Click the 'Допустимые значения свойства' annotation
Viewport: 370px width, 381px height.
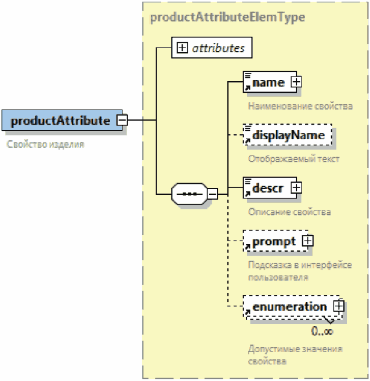coord(295,355)
